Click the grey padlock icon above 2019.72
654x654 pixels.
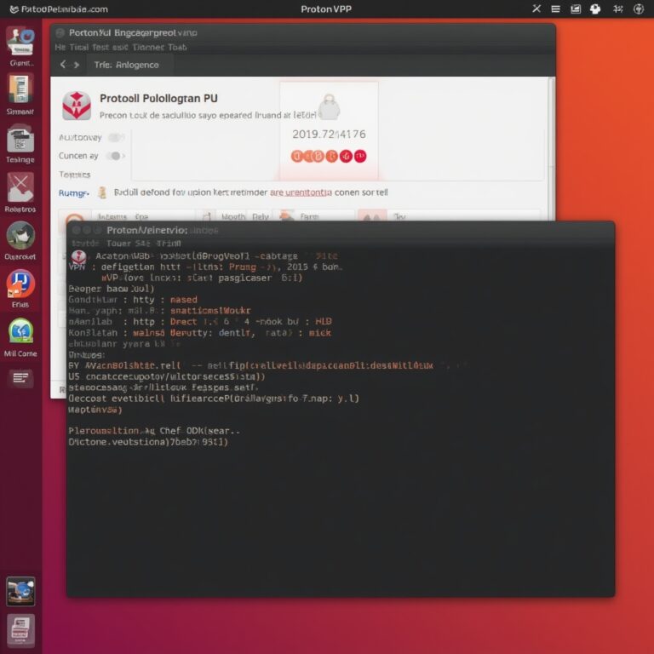(x=329, y=106)
